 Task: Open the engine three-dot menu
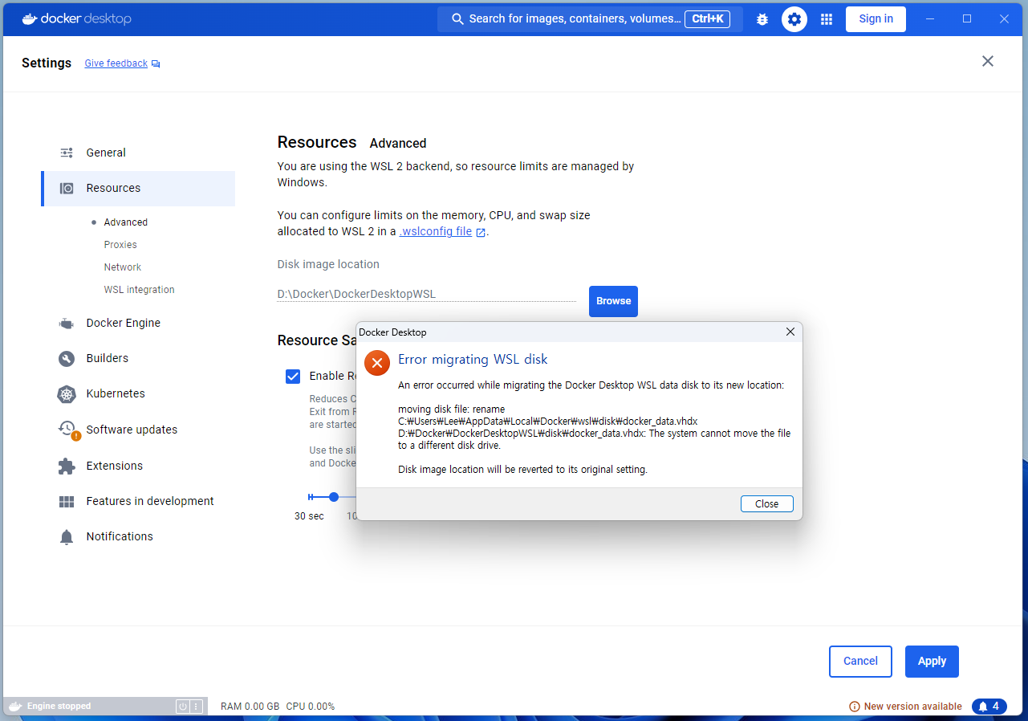[x=196, y=707]
